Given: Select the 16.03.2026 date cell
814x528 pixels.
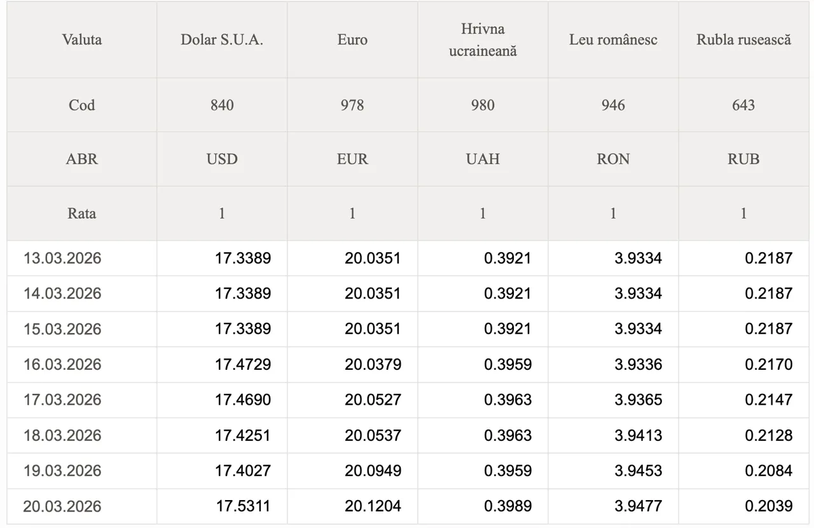Looking at the screenshot, I should pos(62,364).
